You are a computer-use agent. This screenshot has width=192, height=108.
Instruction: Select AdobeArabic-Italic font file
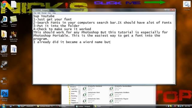click(91, 101)
